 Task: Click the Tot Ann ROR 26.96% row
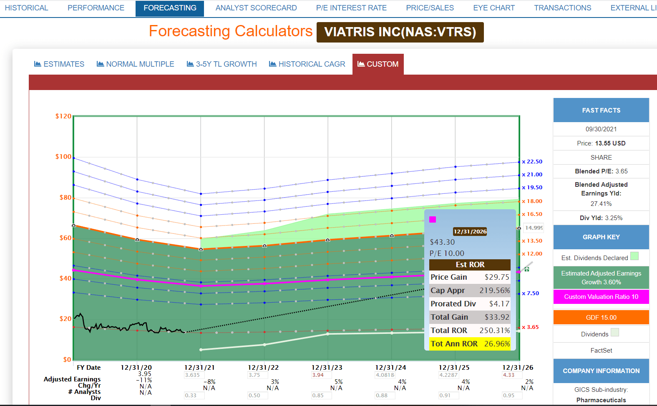[x=470, y=344]
